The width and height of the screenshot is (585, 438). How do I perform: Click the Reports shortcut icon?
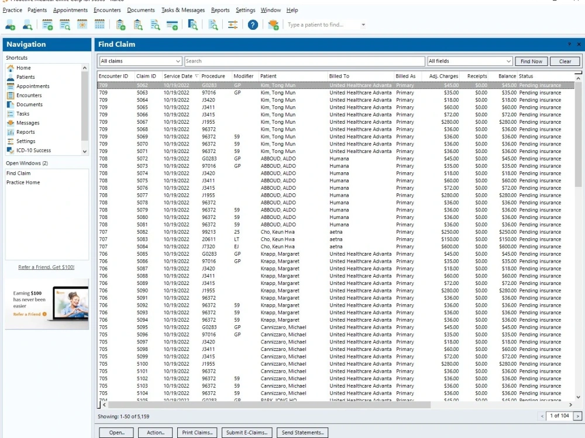click(x=11, y=132)
